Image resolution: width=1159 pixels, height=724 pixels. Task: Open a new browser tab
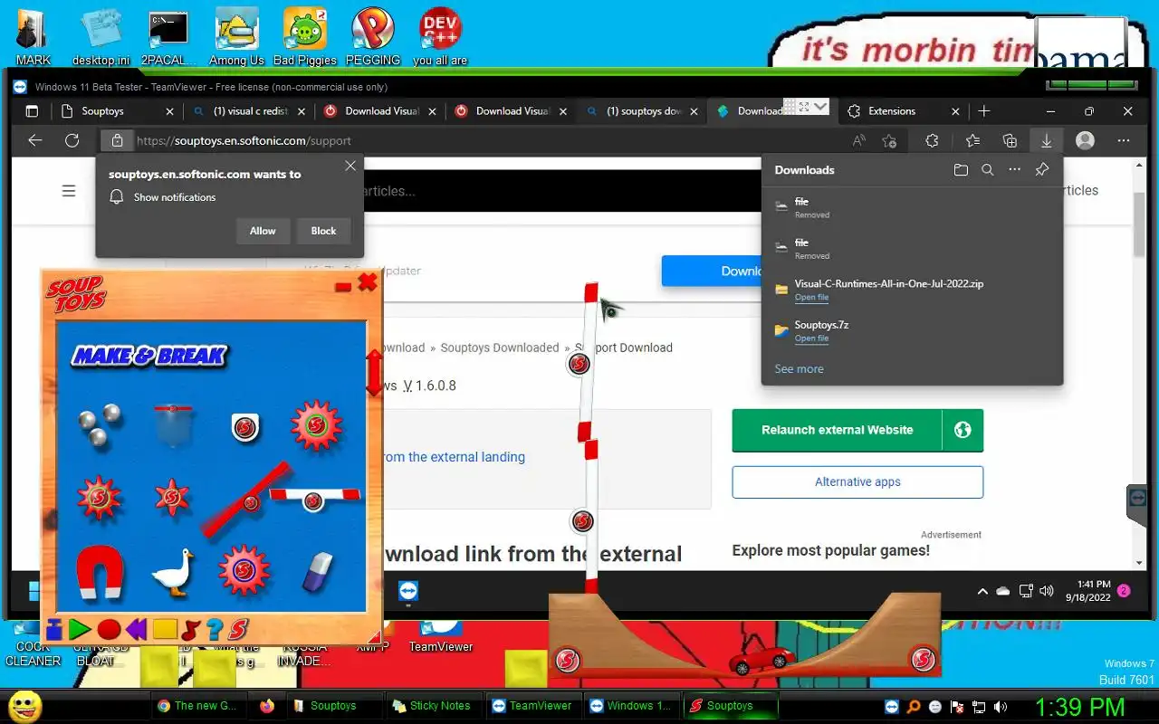[x=984, y=111]
